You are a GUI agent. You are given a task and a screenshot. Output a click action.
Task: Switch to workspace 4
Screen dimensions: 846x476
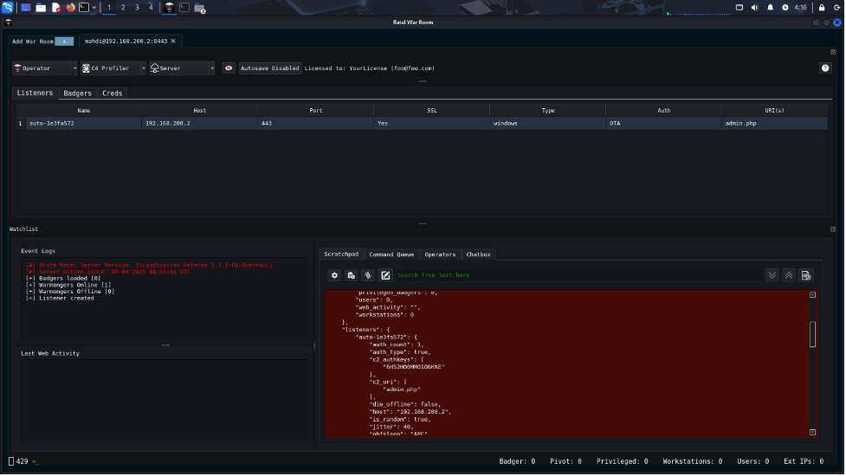click(151, 8)
